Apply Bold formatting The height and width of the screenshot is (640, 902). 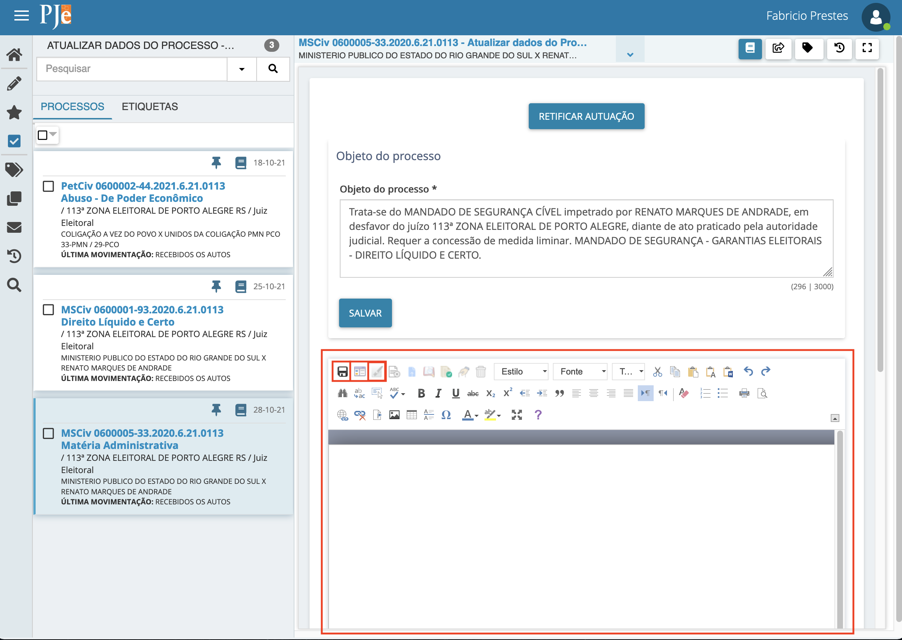[x=421, y=393]
